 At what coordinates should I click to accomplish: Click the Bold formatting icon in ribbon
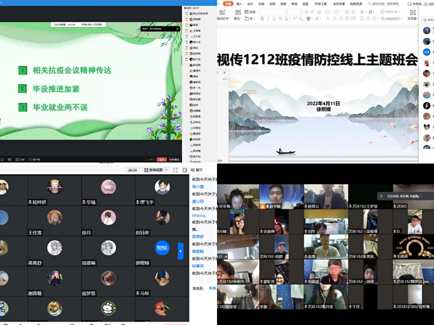point(262,19)
